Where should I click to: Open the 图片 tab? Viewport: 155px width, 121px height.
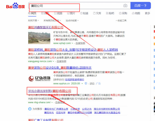(71, 13)
